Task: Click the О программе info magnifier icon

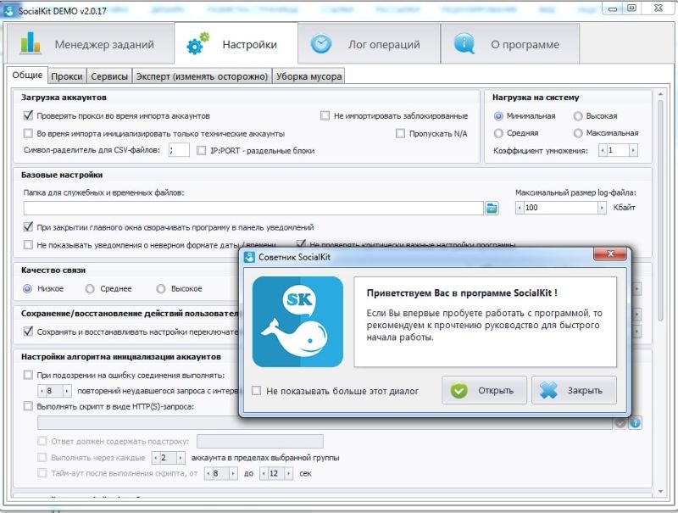Action: (464, 44)
